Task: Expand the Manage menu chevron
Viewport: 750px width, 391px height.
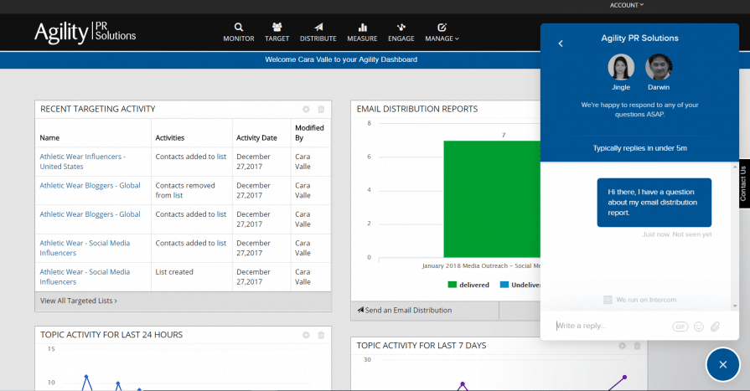Action: [457, 39]
